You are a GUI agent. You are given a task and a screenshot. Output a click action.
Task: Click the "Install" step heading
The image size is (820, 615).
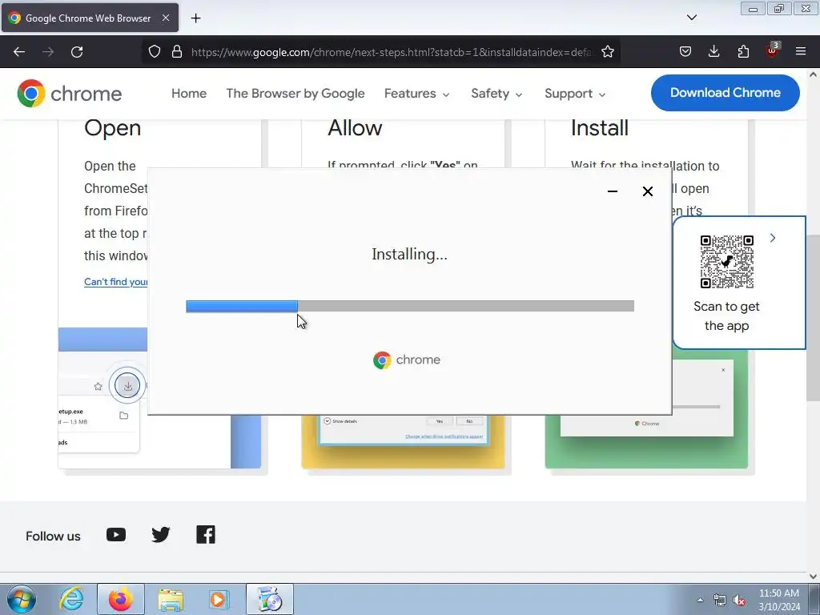pyautogui.click(x=599, y=127)
